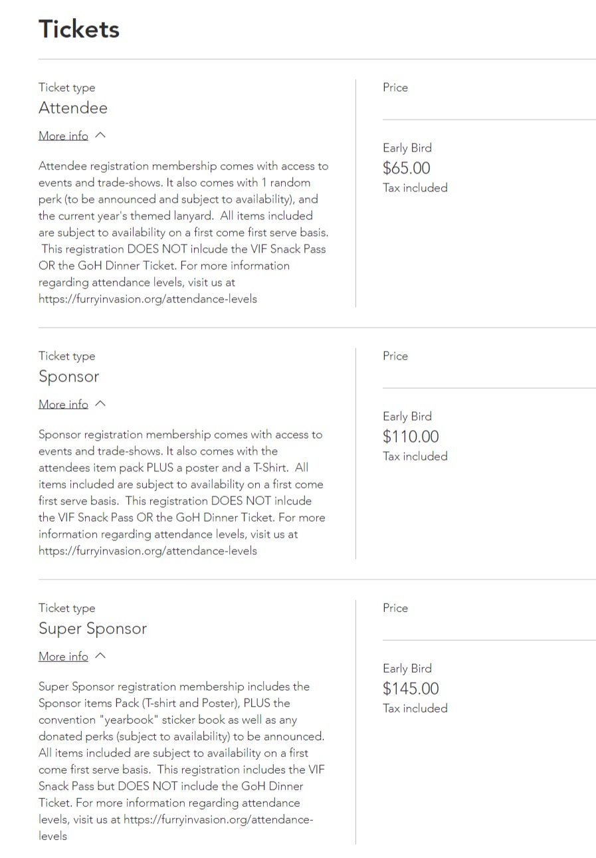Click the $110.00 Early Bird price
The image size is (596, 858).
[411, 437]
